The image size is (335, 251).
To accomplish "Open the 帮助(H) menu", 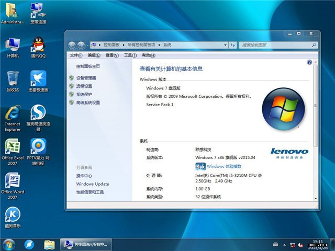I will click(x=149, y=55).
